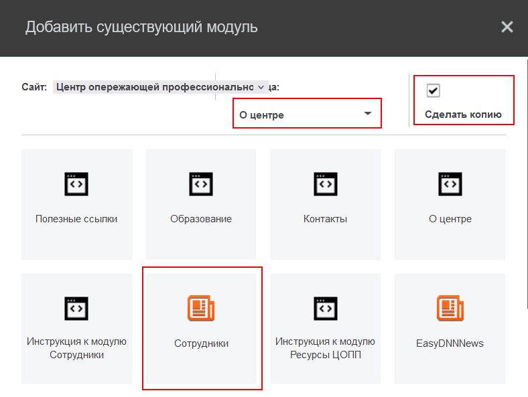Select the Контакты tile label

[325, 219]
